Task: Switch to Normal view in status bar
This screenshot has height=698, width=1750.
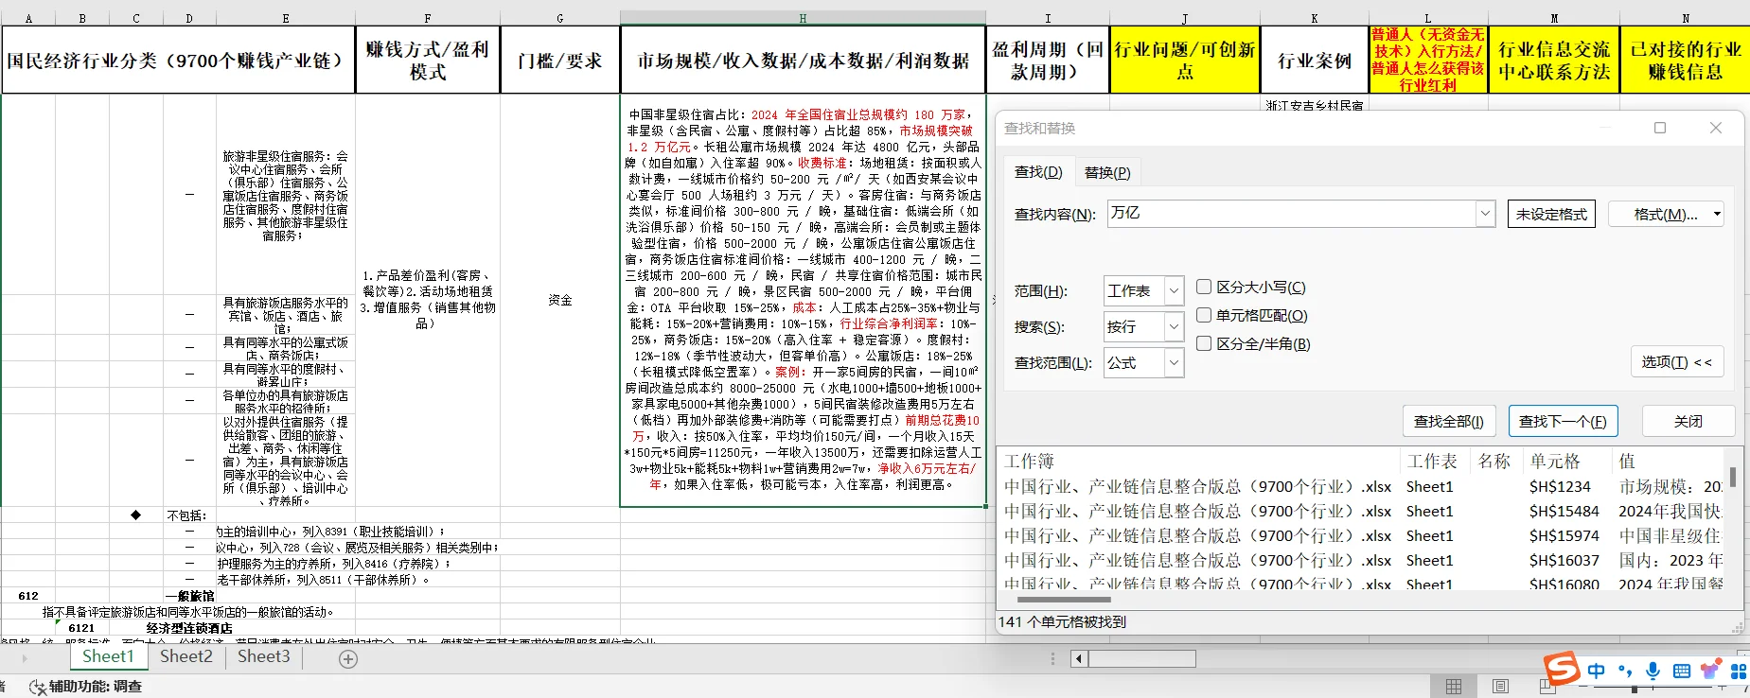Action: click(1454, 687)
